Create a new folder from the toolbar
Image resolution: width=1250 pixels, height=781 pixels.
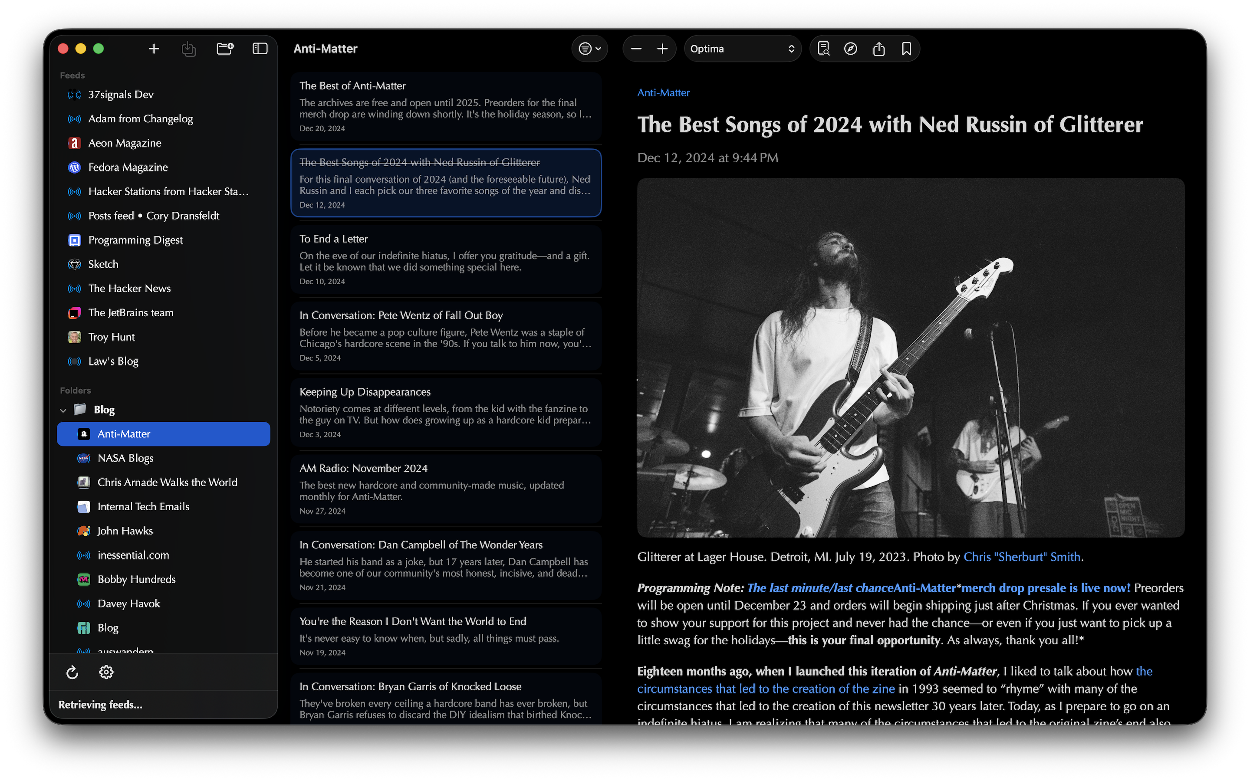point(224,49)
